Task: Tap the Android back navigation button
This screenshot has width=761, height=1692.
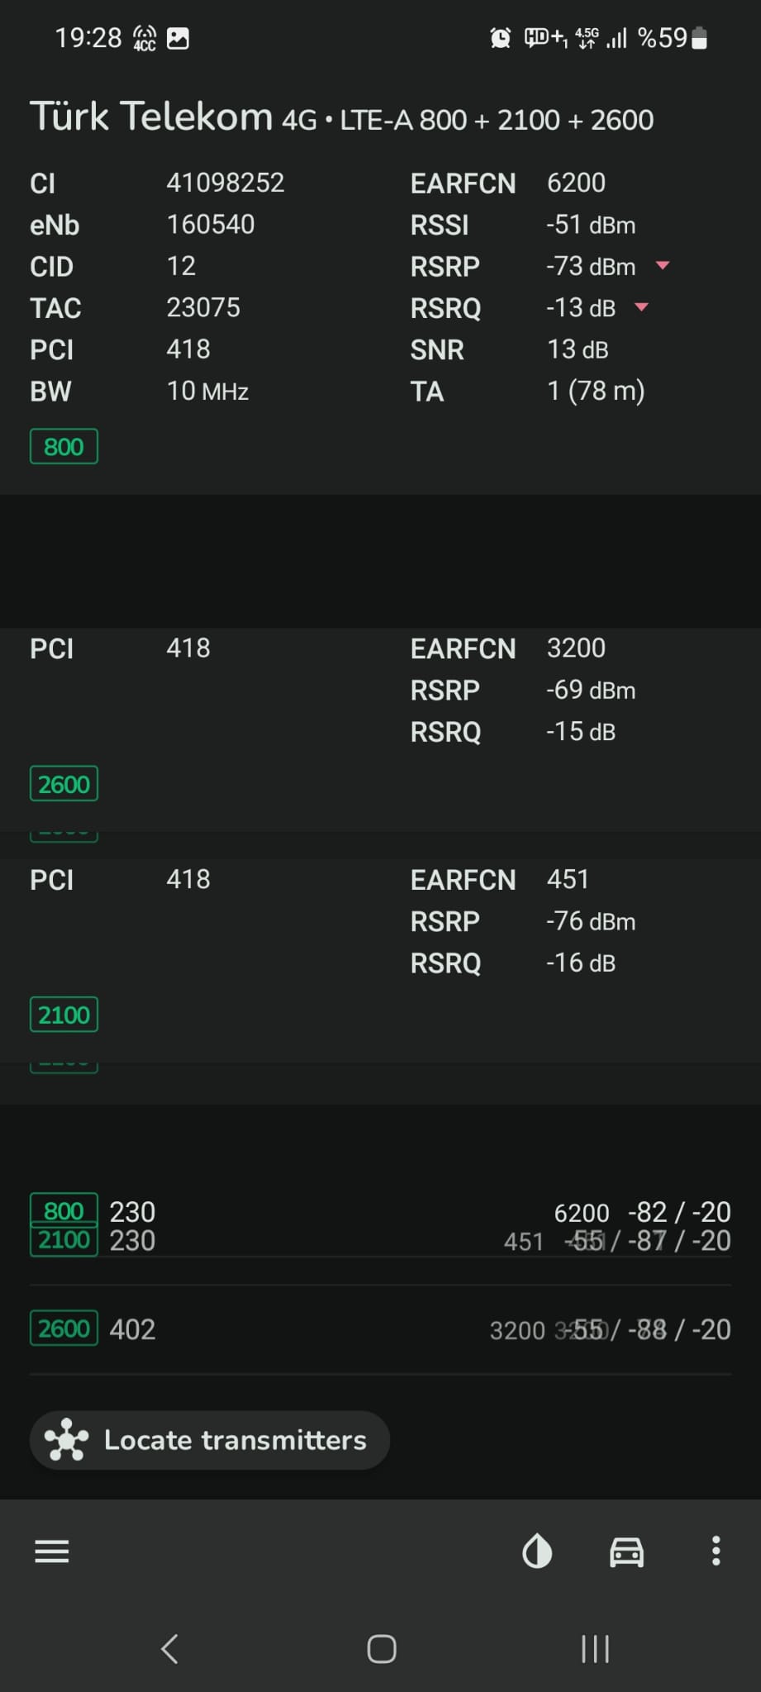Action: (169, 1649)
